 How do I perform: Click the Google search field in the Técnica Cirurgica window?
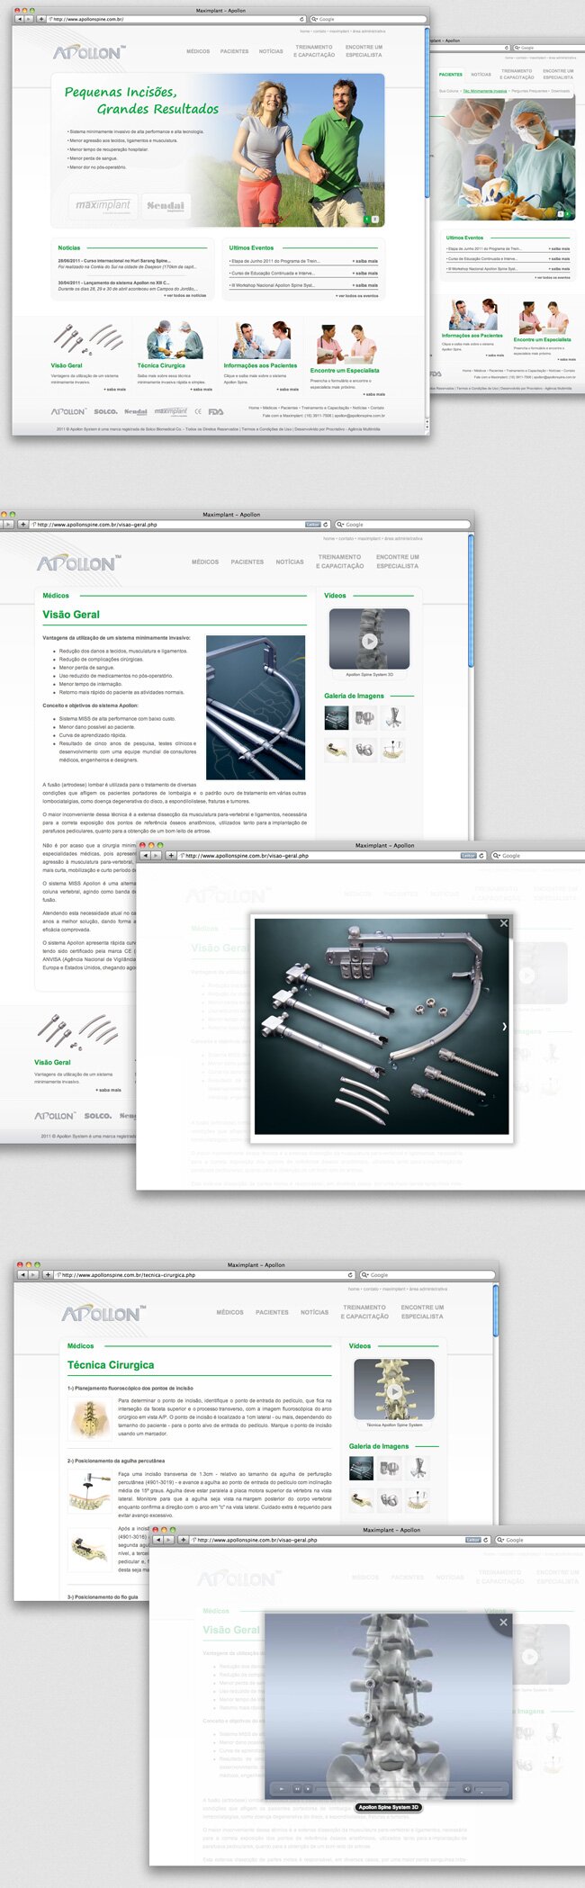[x=427, y=1274]
